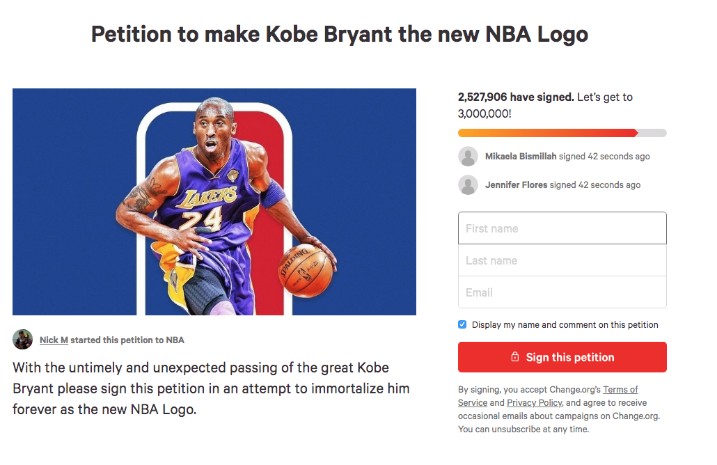Focus the Email field
Image resolution: width=717 pixels, height=465 pixels.
point(562,292)
